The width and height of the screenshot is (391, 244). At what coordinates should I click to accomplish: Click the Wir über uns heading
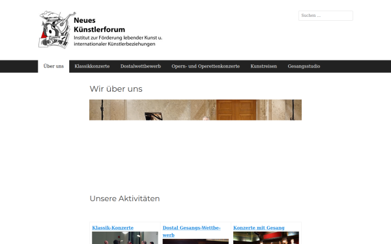point(116,89)
